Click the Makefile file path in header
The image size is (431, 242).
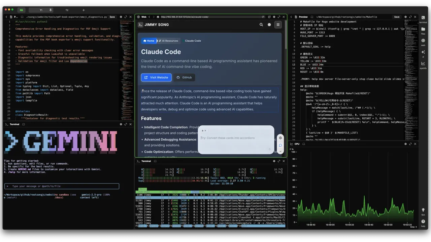346,17
